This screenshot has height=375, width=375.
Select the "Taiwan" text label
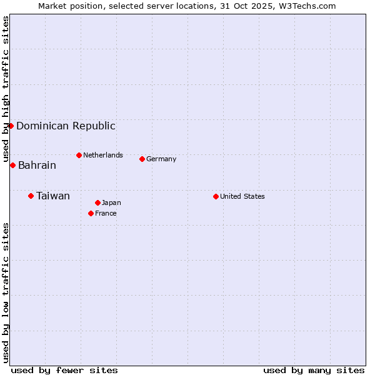click(x=53, y=196)
